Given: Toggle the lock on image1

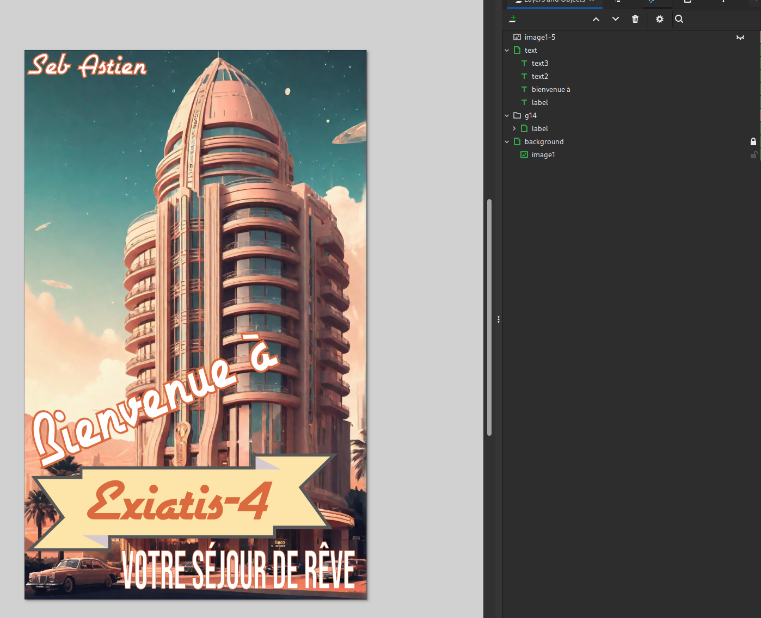Looking at the screenshot, I should [x=753, y=155].
